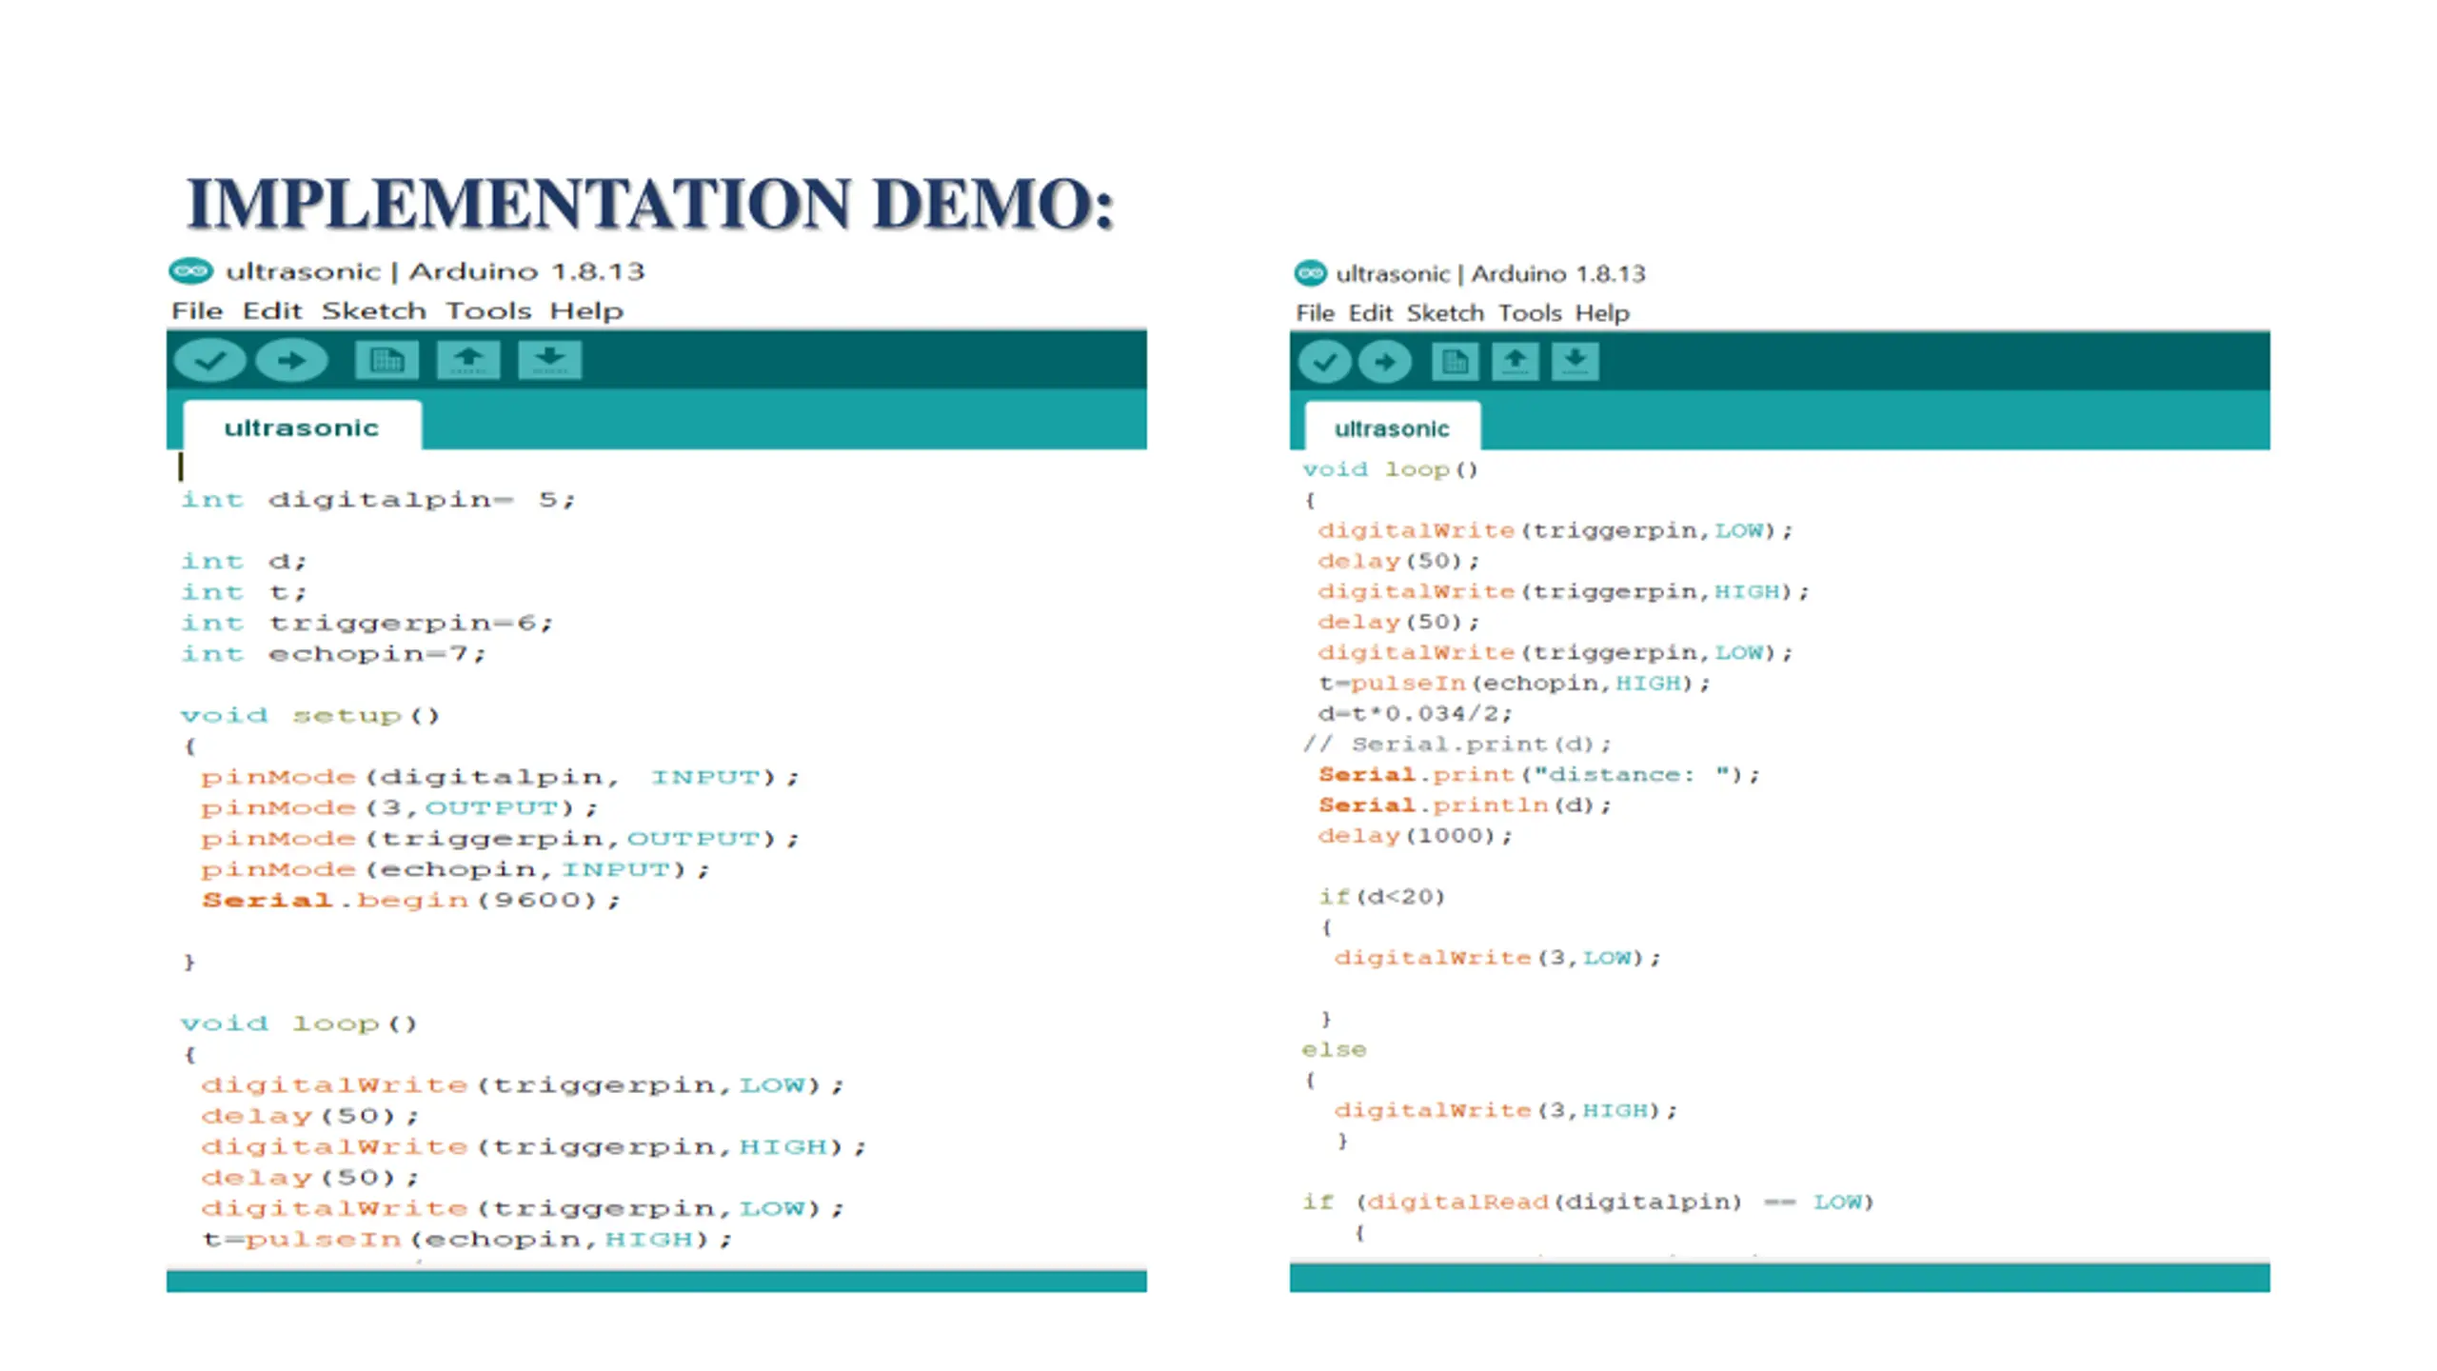Click 't=pulseIn(echopin,HIGH);' in right editor
2437x1371 pixels.
click(1514, 684)
